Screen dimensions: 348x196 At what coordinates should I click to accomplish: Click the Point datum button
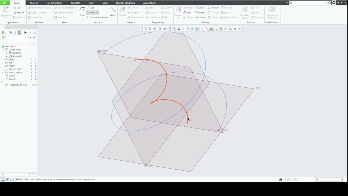coord(91,13)
